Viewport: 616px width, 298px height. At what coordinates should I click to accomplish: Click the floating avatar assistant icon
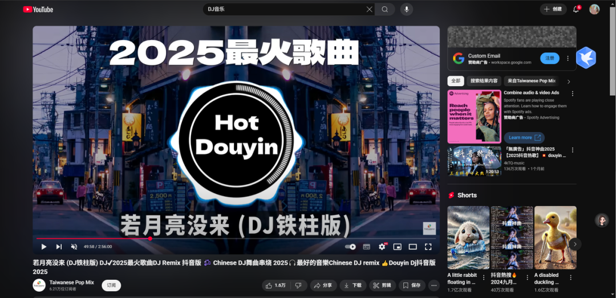pos(602,221)
